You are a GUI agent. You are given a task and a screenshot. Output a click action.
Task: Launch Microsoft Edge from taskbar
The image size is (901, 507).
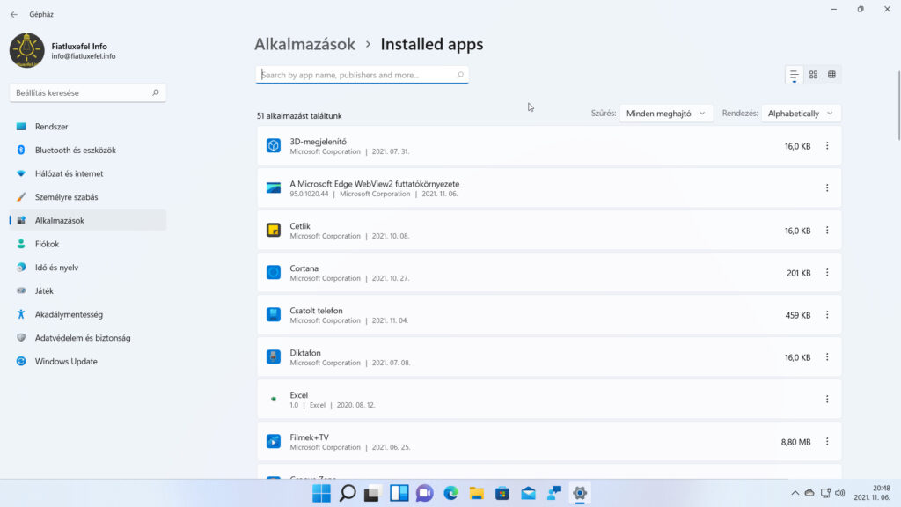click(x=450, y=493)
